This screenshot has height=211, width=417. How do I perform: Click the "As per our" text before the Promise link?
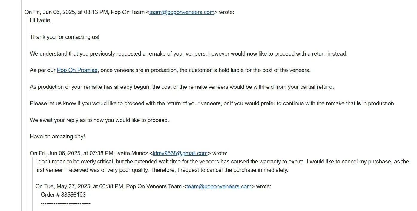coord(42,70)
